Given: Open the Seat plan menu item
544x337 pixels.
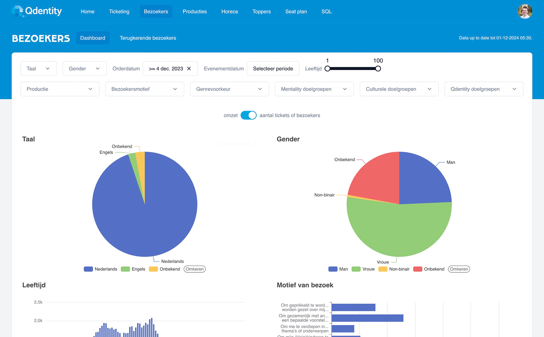Looking at the screenshot, I should pos(296,12).
